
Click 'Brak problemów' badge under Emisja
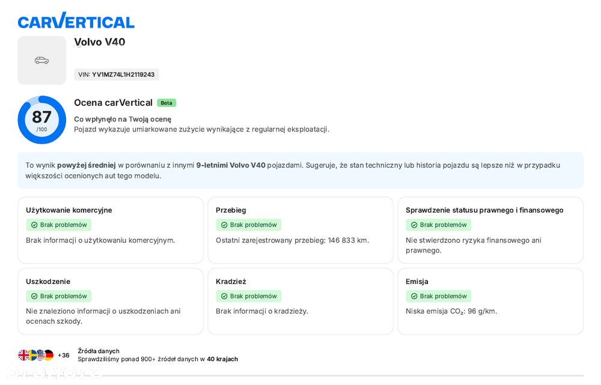[x=439, y=296]
